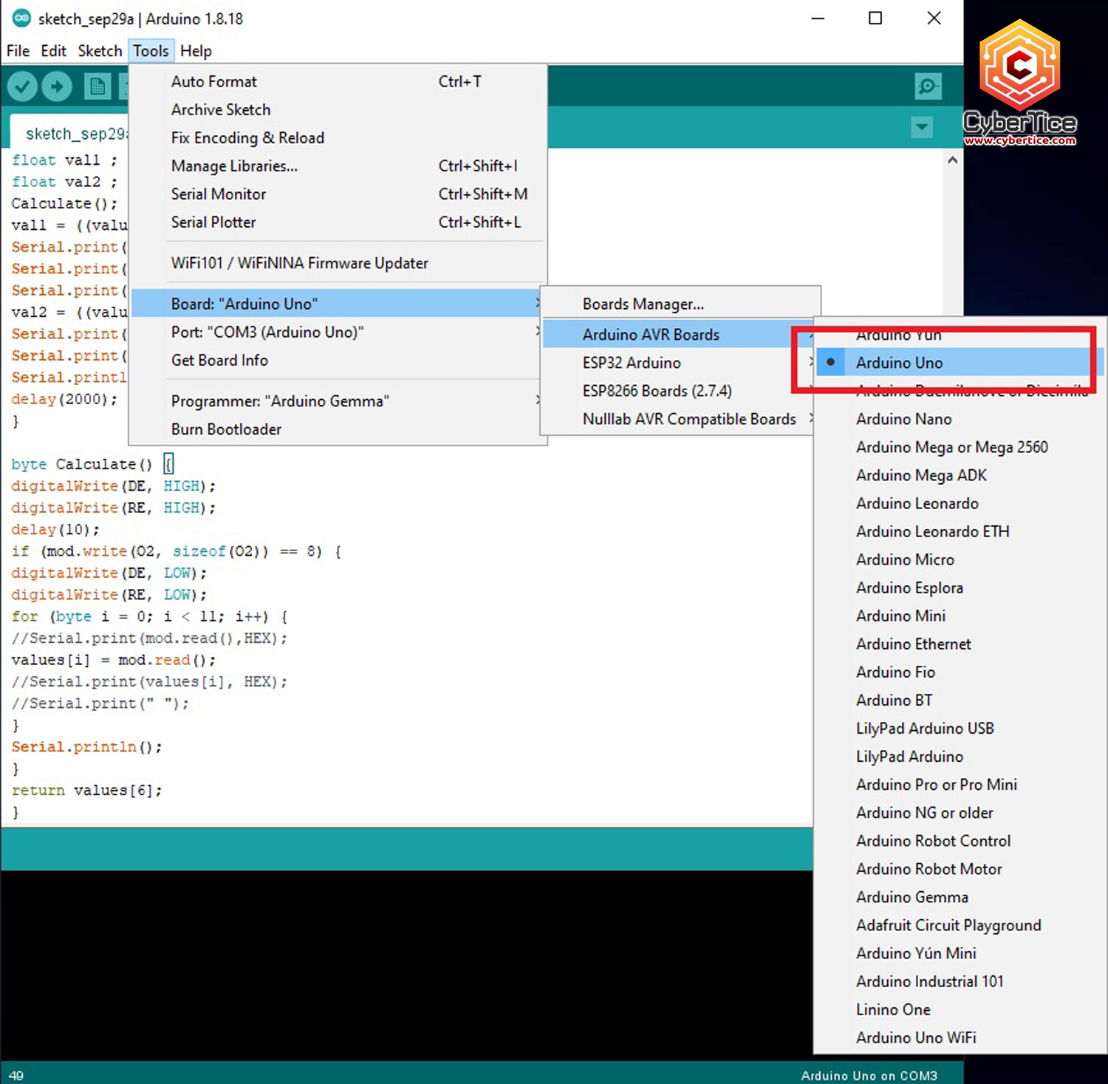Open the sketch tab dropdown arrow
Viewport: 1108px width, 1084px height.
click(x=921, y=128)
